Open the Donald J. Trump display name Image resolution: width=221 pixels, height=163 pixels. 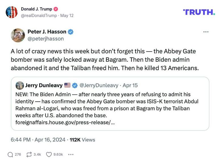click(x=36, y=9)
